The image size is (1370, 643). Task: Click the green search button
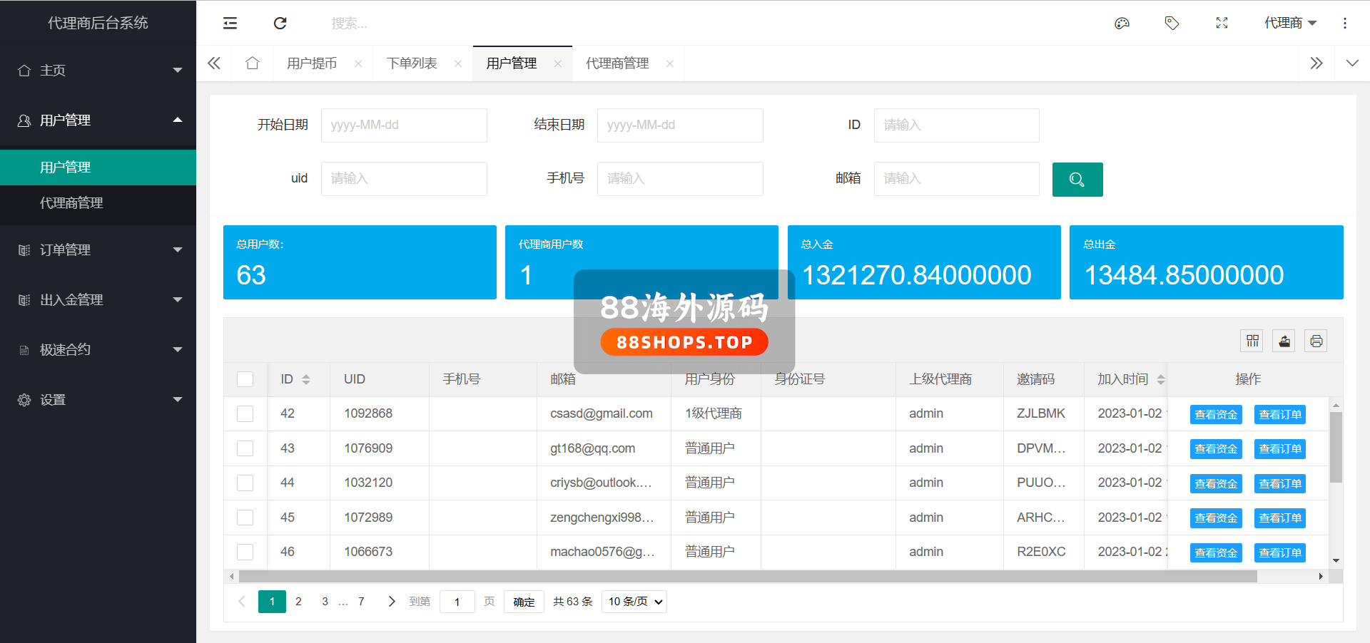[x=1077, y=180]
